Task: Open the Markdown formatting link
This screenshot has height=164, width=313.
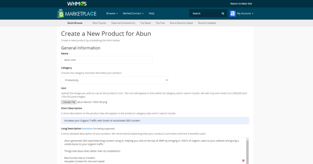Action: [88, 129]
